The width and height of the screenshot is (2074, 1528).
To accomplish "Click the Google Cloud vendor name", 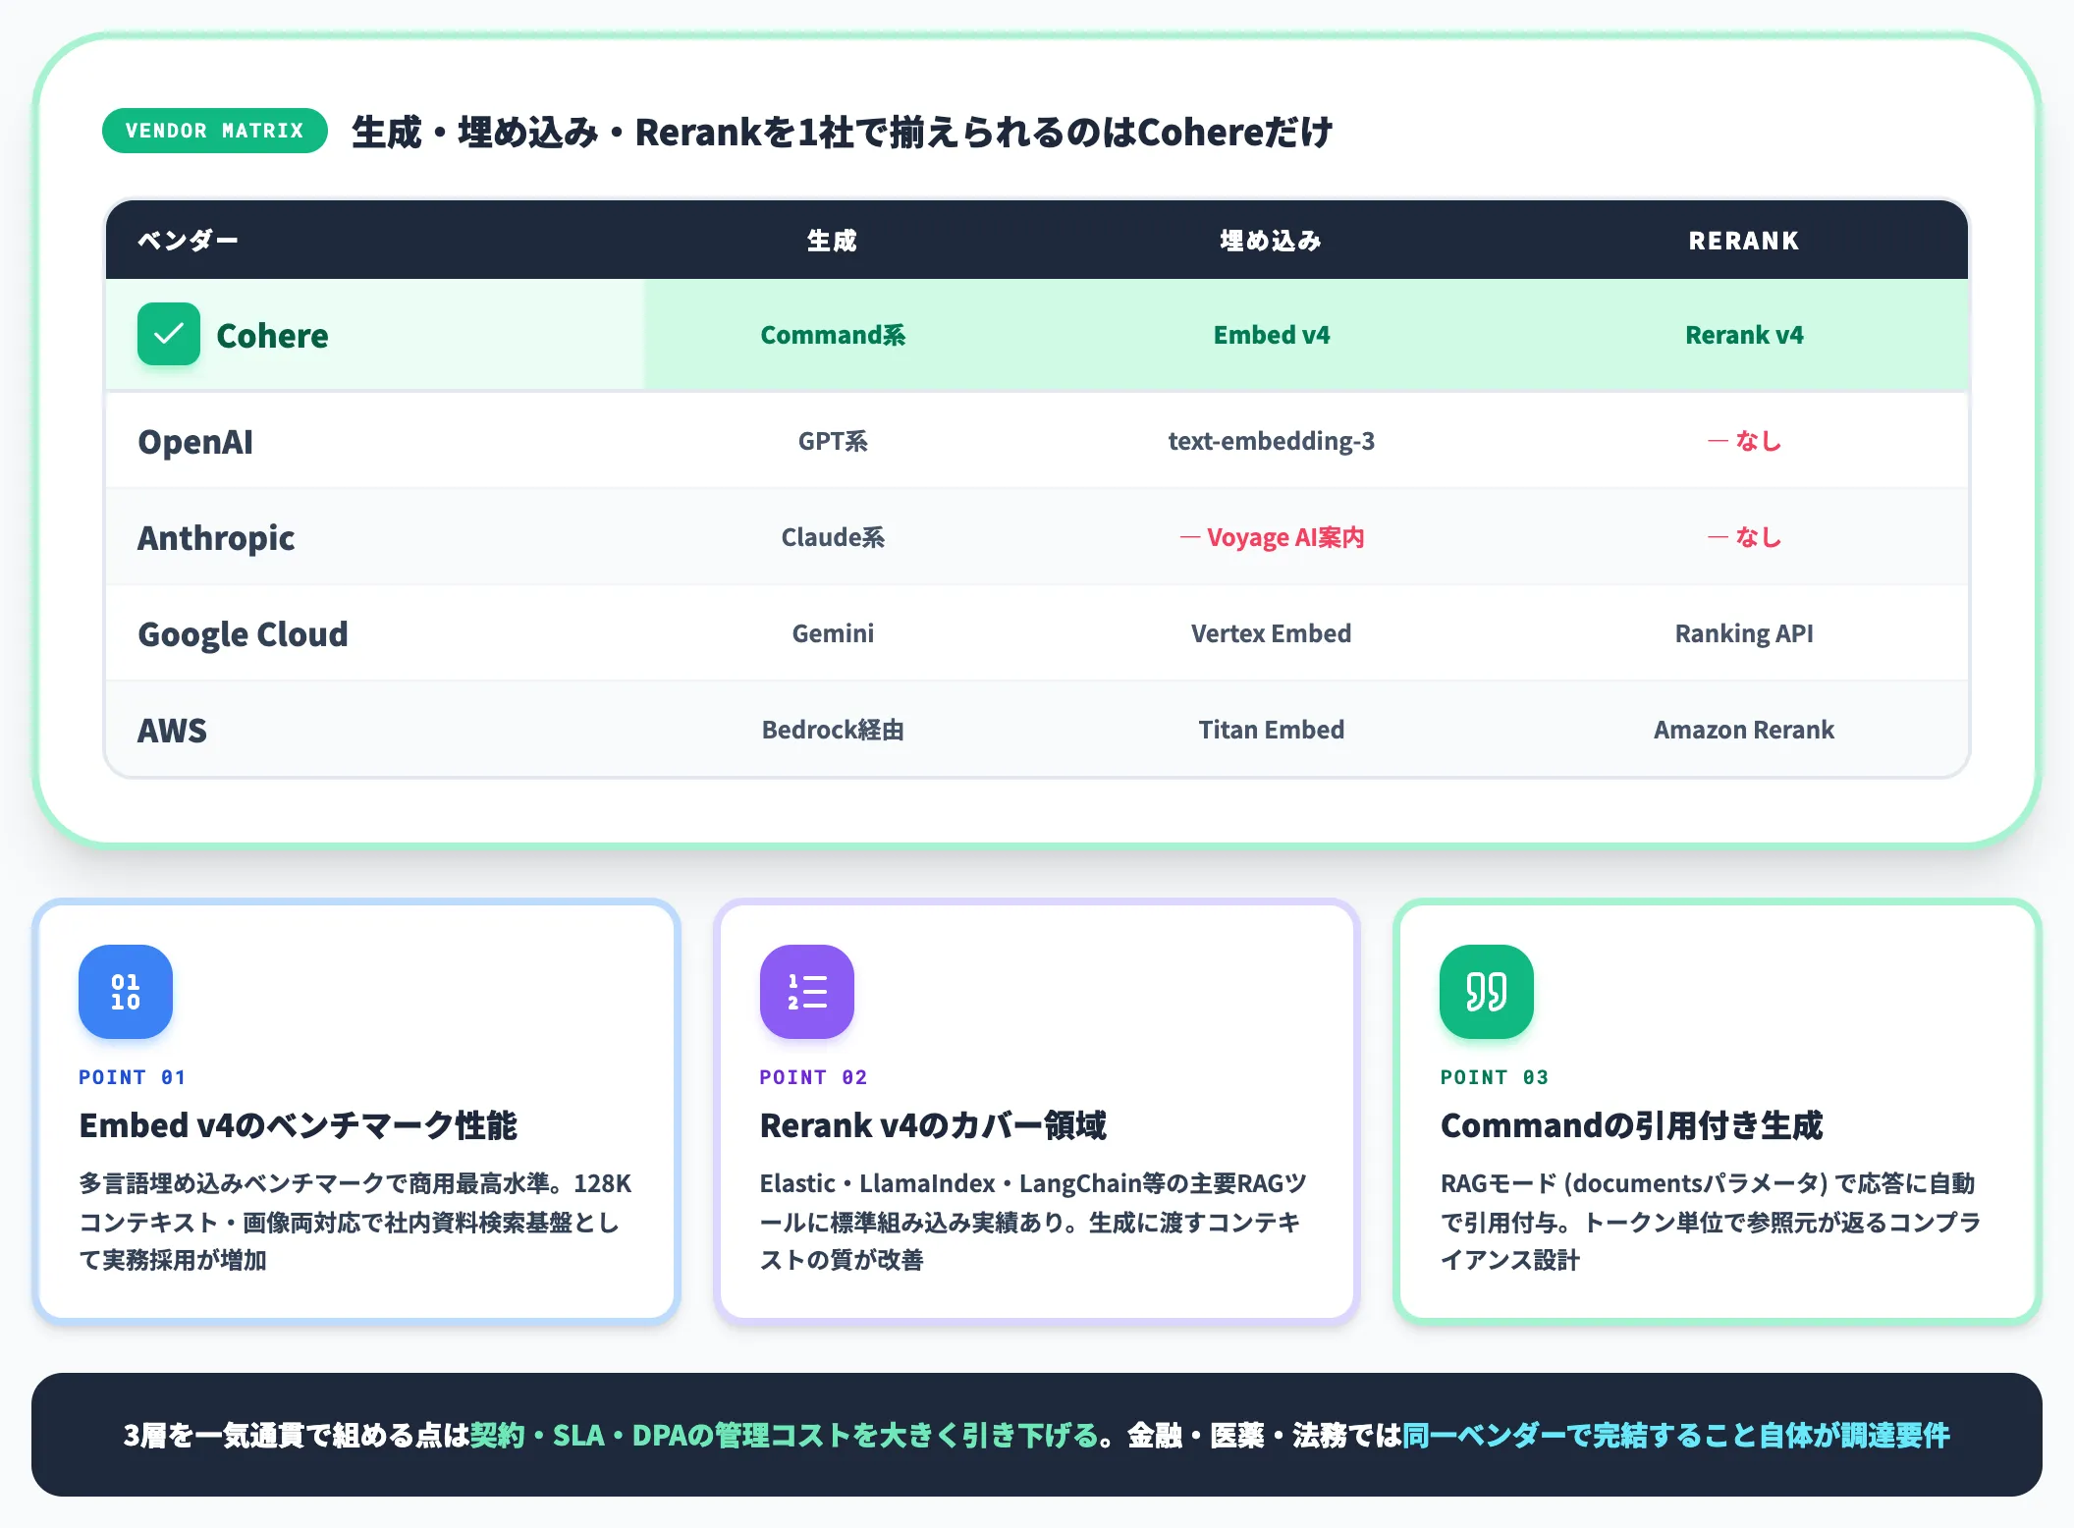I will tap(243, 634).
